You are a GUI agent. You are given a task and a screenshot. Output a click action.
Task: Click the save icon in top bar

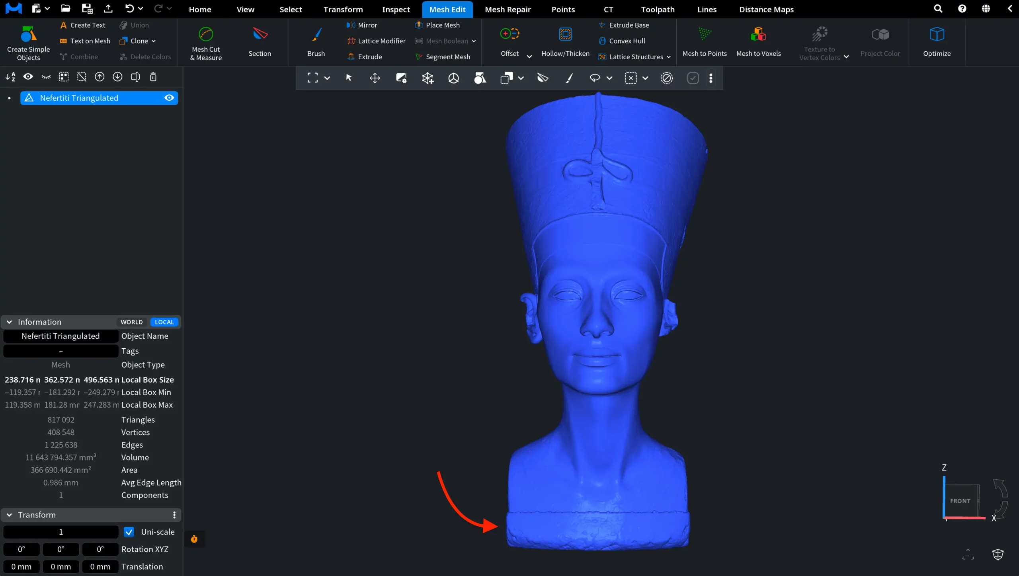pyautogui.click(x=87, y=9)
